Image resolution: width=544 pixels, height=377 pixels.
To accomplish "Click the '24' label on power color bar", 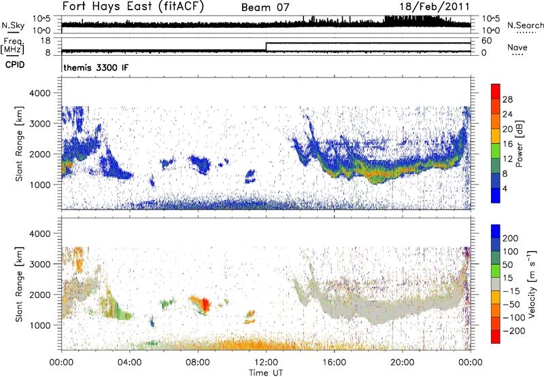I will point(507,114).
